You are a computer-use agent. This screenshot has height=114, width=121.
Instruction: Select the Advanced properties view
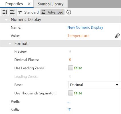(x=53, y=12)
